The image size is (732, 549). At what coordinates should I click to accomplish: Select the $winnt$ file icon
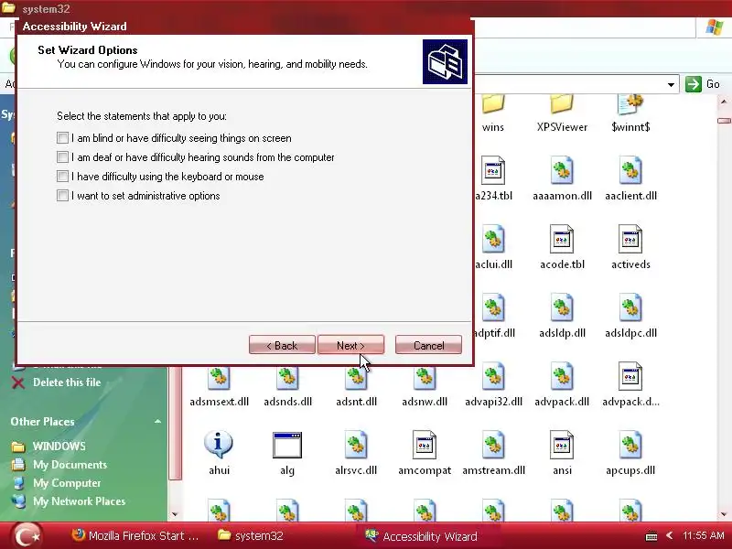pyautogui.click(x=630, y=104)
